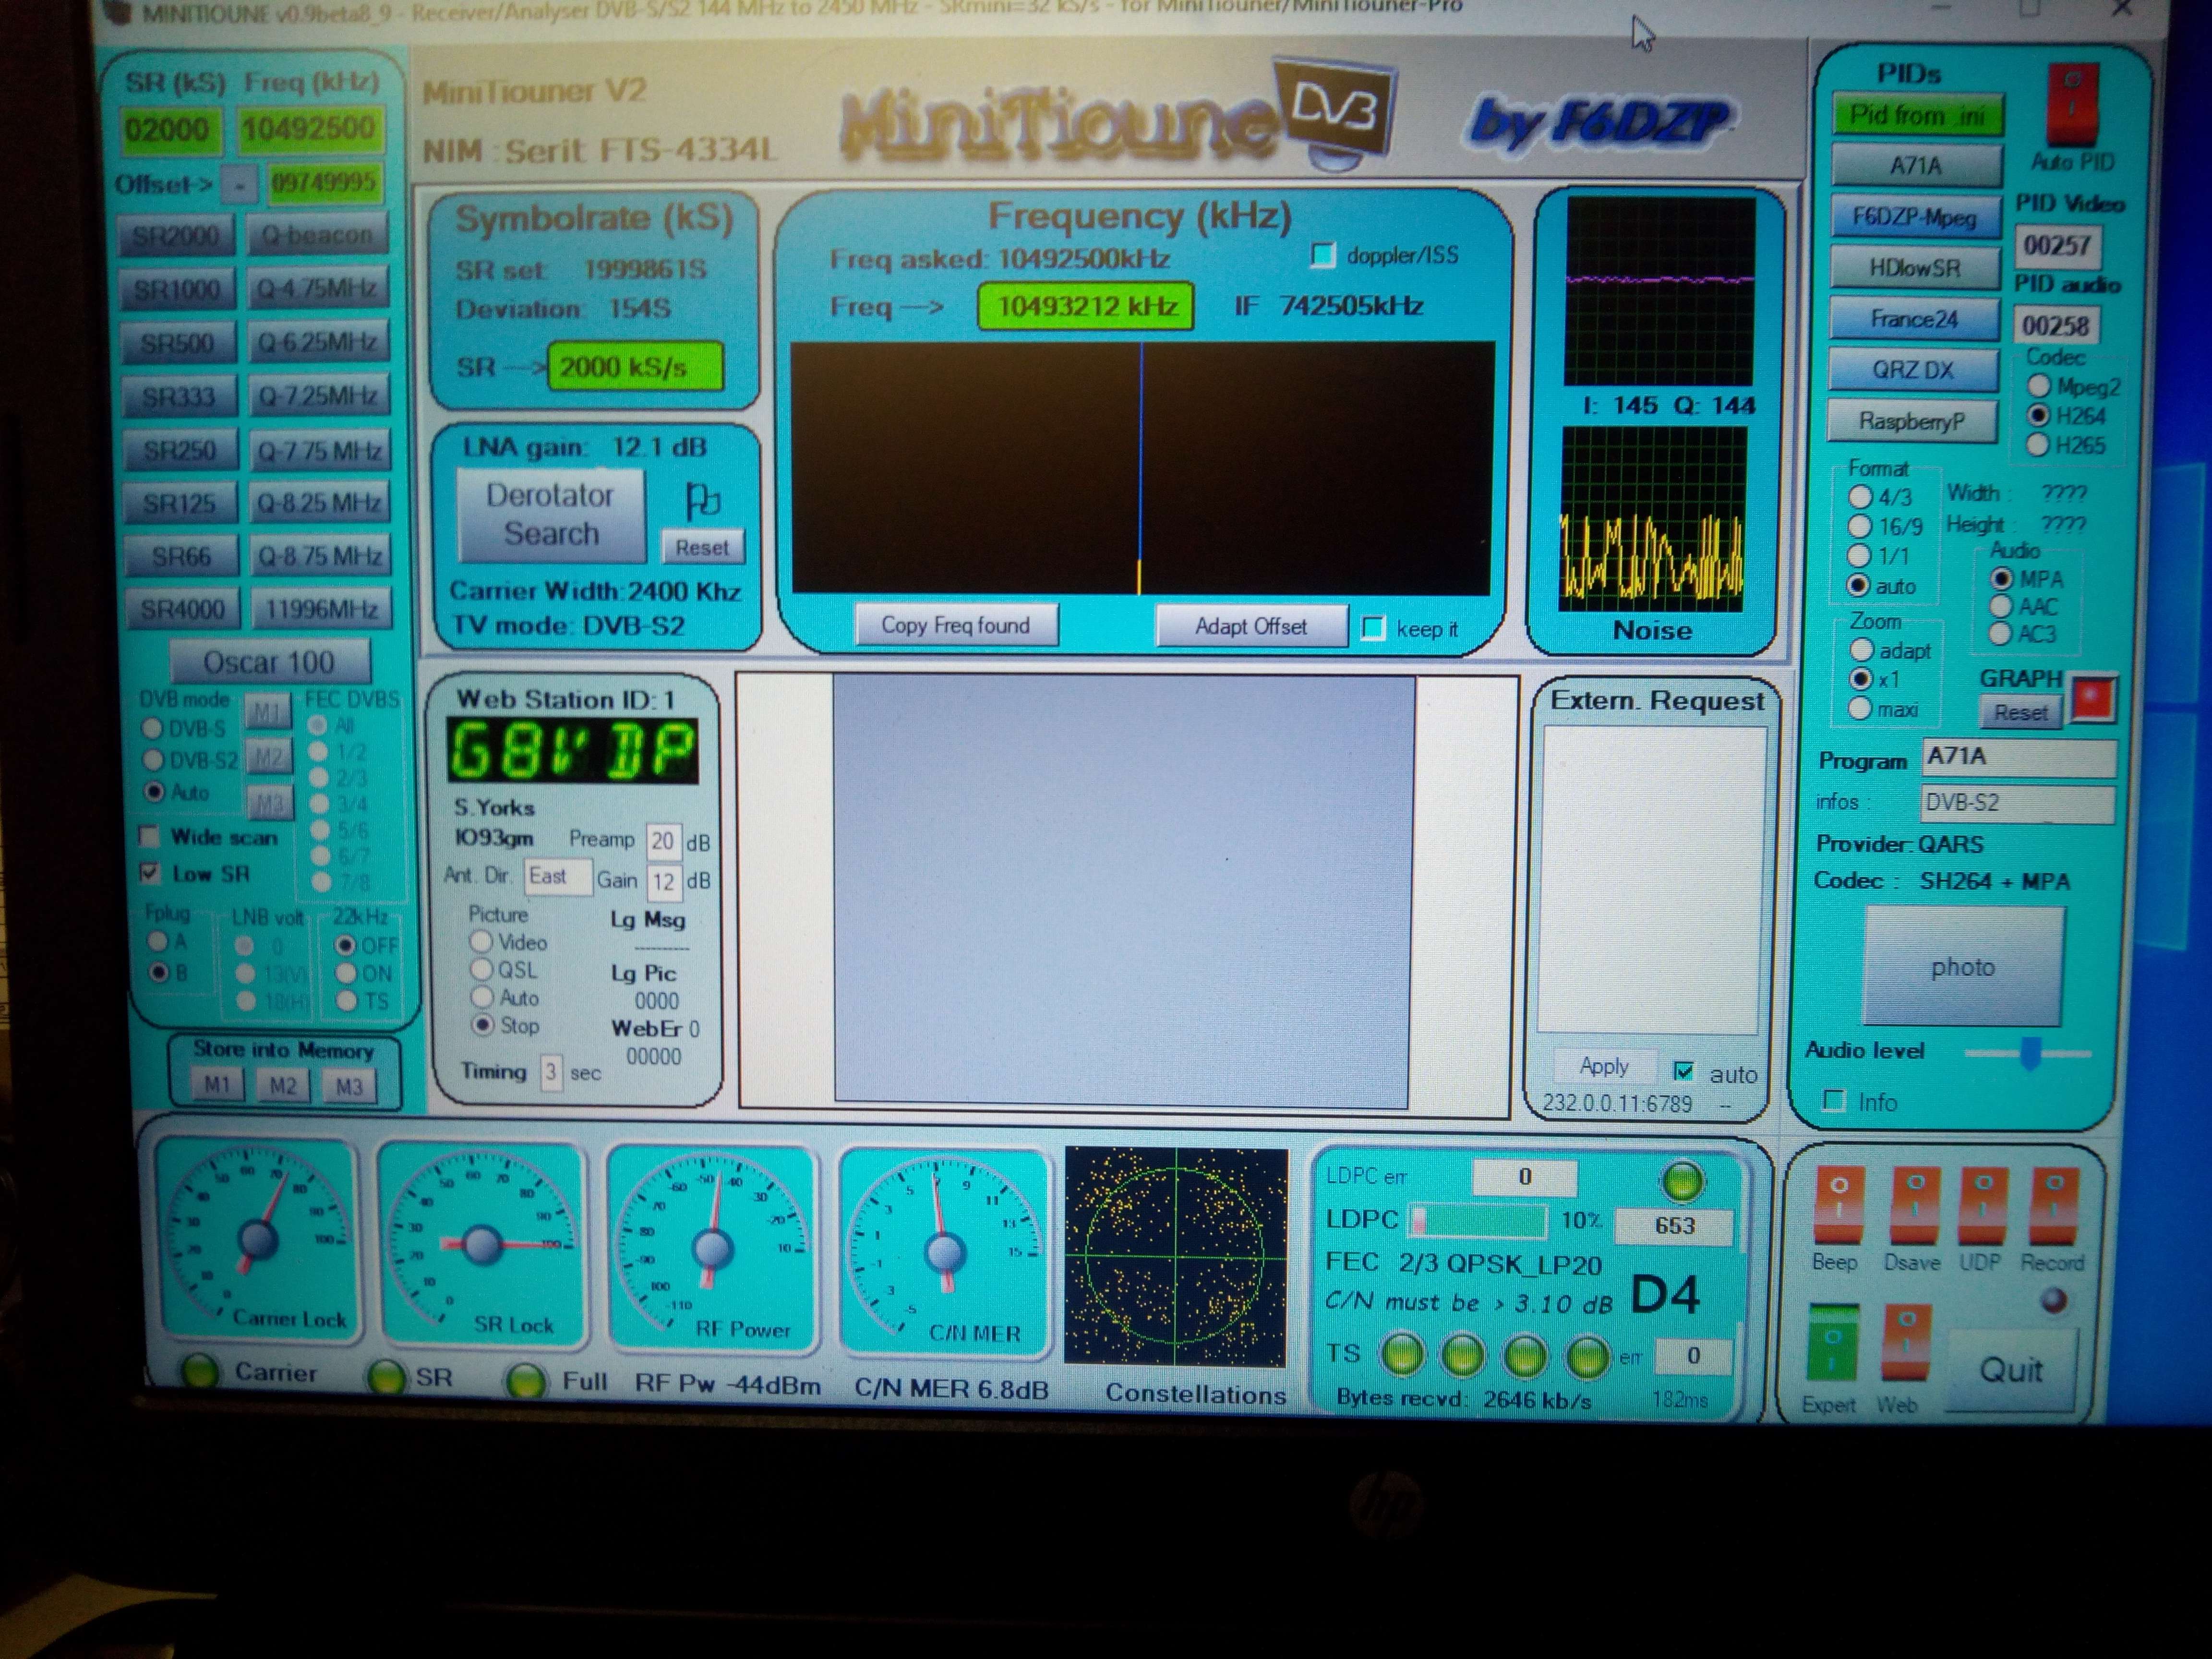Tick the keep it checkbox
Image resolution: width=2212 pixels, height=1659 pixels.
1374,629
